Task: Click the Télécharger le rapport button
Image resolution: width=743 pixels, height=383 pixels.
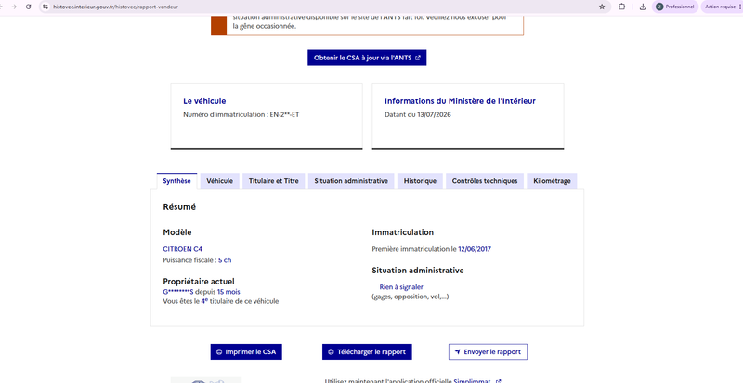Action: (x=367, y=352)
